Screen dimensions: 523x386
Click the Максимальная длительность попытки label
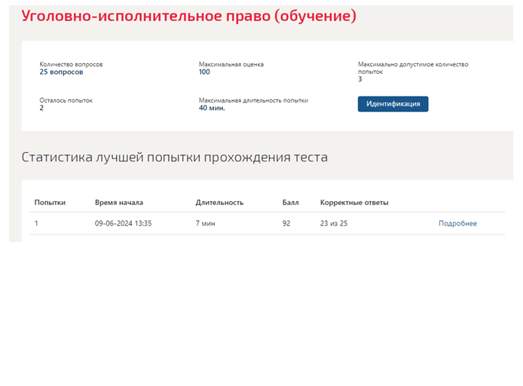[x=253, y=100]
